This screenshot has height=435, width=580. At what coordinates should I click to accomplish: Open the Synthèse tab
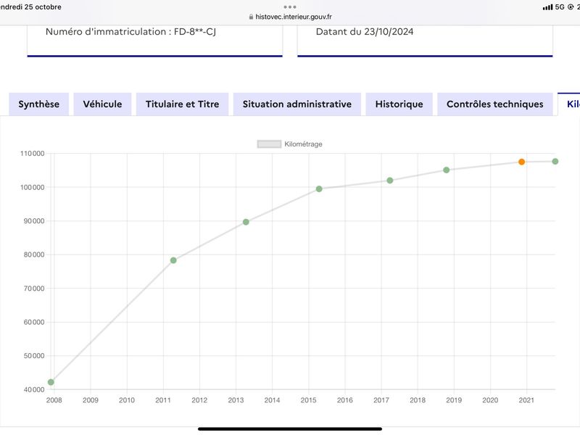click(x=39, y=104)
